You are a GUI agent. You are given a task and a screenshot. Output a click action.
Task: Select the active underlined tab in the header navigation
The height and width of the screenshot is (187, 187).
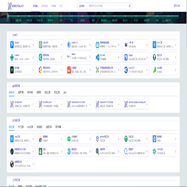(x=35, y=6)
